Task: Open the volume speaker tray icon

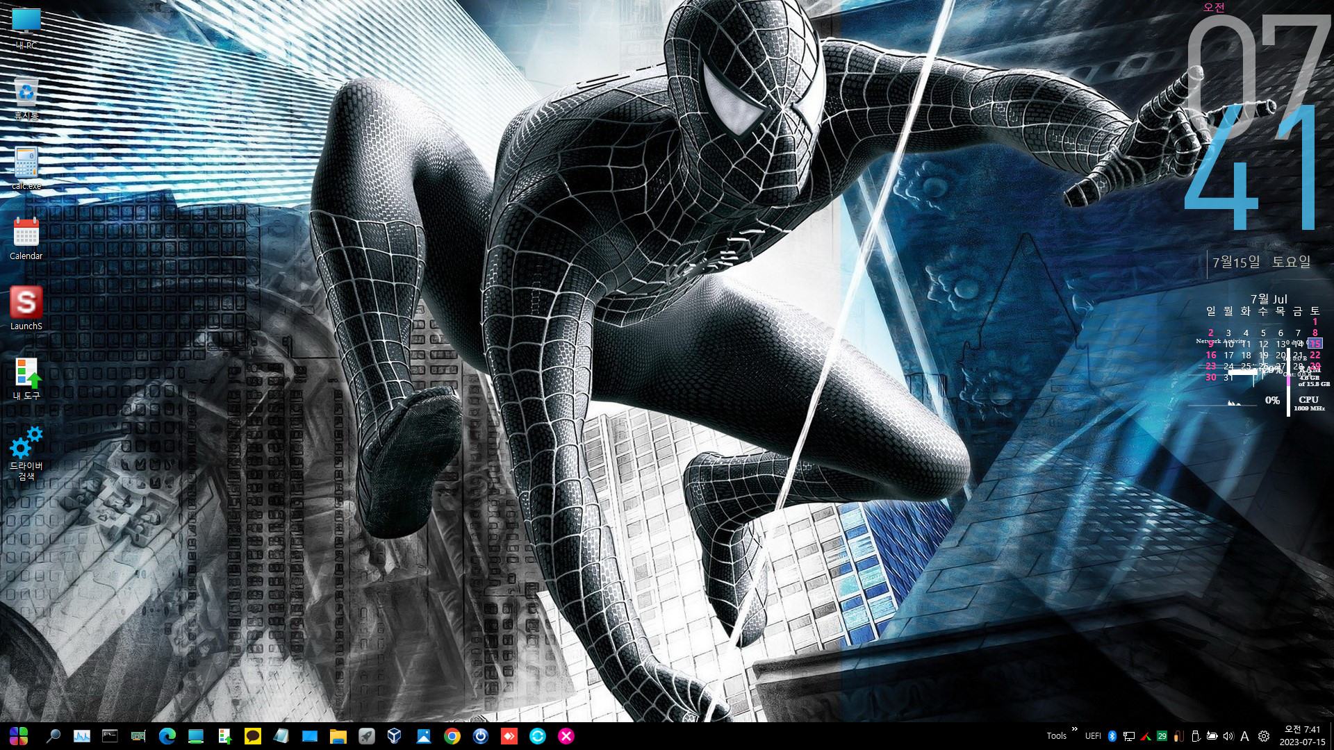Action: point(1228,736)
